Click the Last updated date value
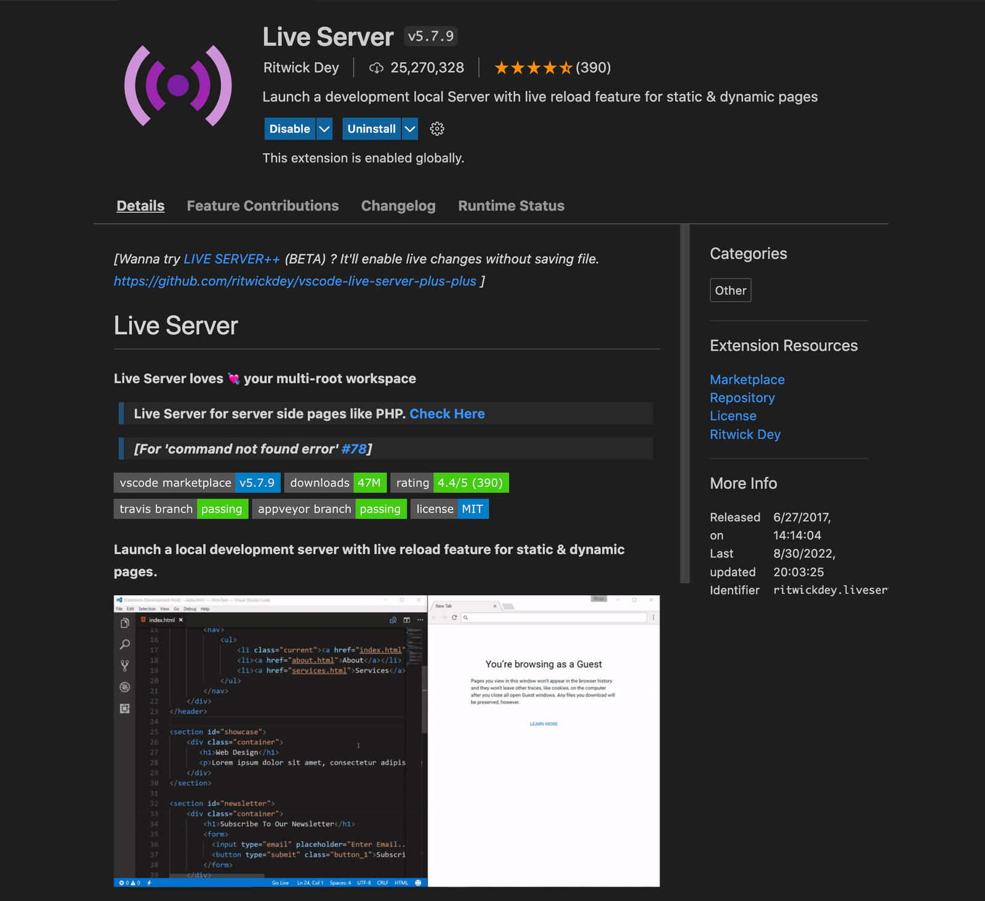985x901 pixels. click(805, 563)
